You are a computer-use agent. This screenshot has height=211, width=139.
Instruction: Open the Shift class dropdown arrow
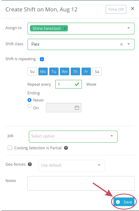click(x=129, y=44)
